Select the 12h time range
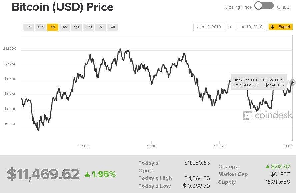296x193 pixels. tap(41, 27)
